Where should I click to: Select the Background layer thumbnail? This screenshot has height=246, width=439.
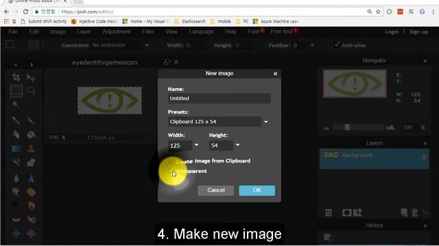coord(331,155)
